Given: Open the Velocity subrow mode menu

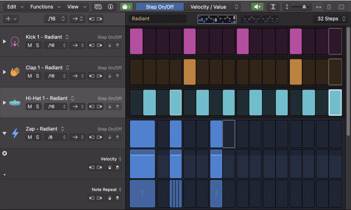Looking at the screenshot, I should pyautogui.click(x=111, y=159).
